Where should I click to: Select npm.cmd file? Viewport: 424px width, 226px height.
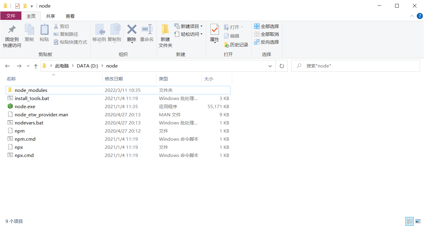point(118,139)
